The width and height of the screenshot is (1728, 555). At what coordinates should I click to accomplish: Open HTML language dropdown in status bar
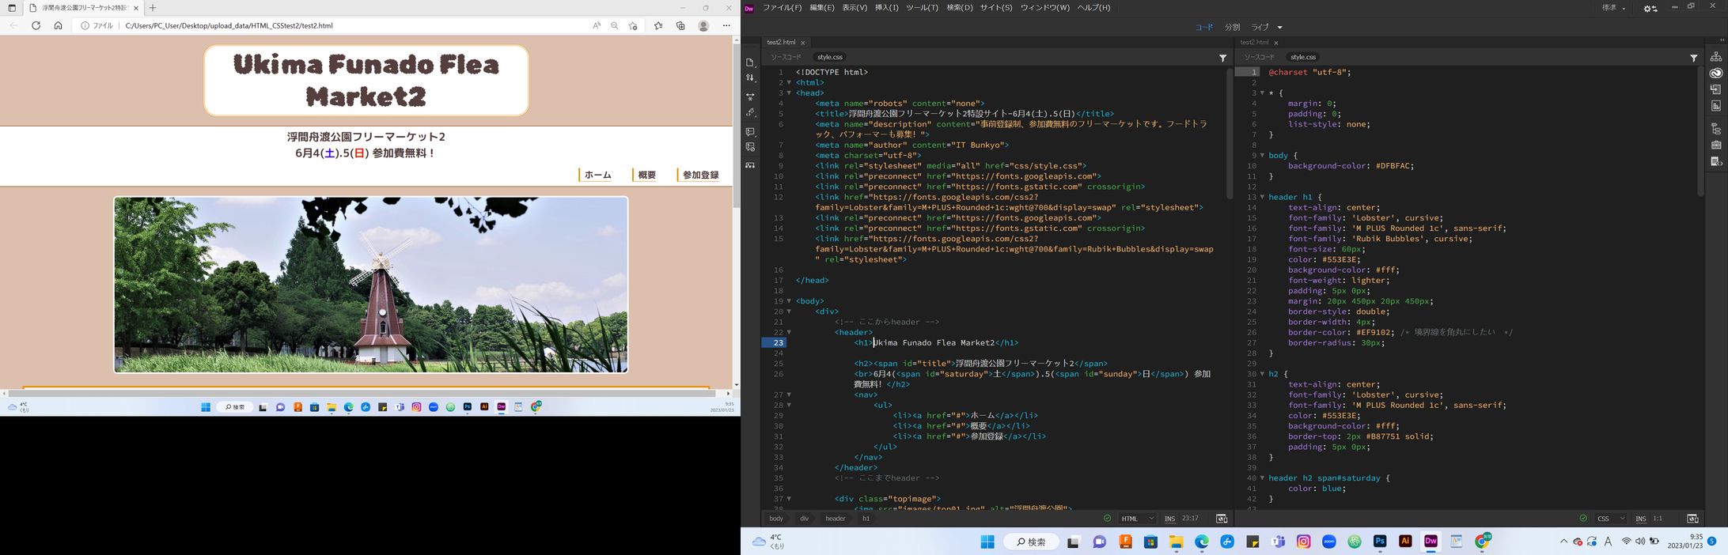tap(1138, 519)
